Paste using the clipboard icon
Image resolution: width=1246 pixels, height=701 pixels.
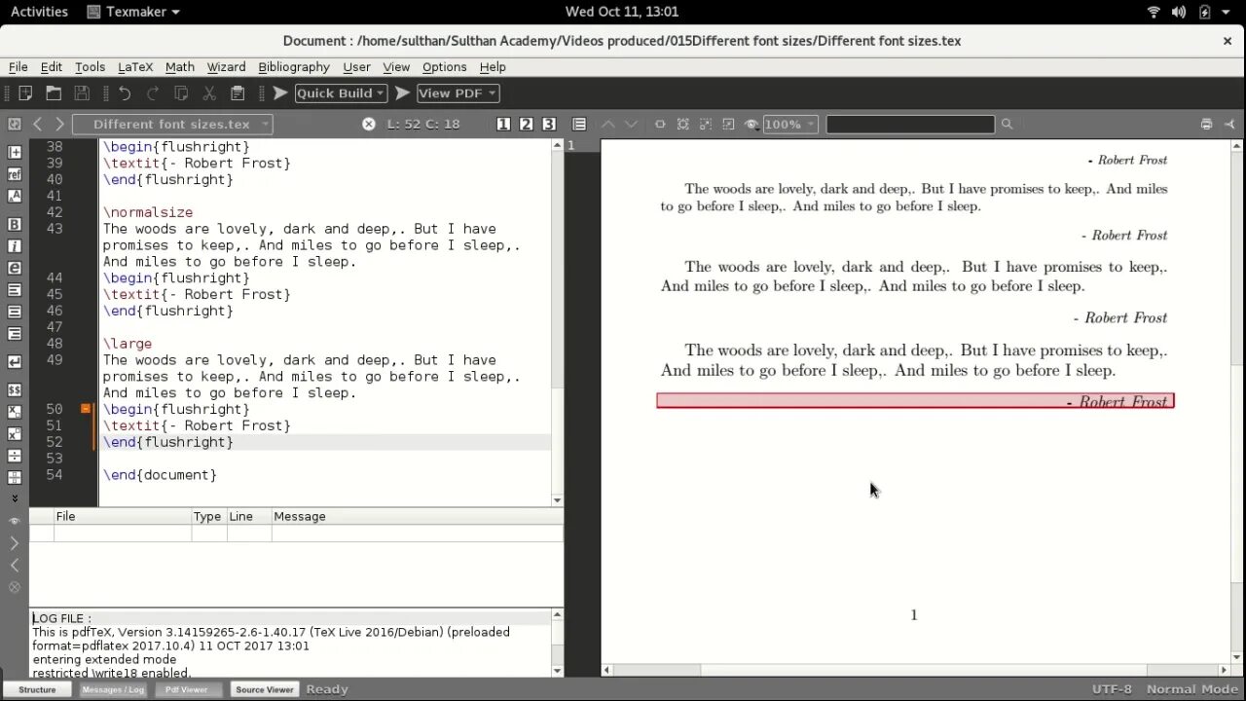pos(238,93)
